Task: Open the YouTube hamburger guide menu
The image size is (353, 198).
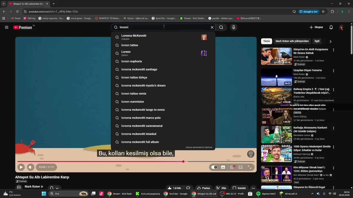Action: 7,27
